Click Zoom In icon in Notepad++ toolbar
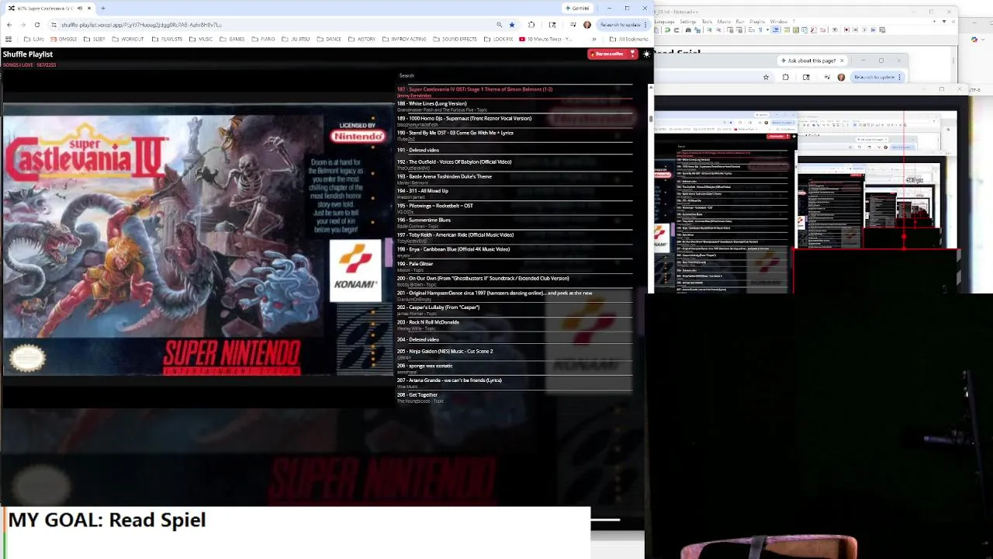Image resolution: width=993 pixels, height=559 pixels. tap(709, 30)
